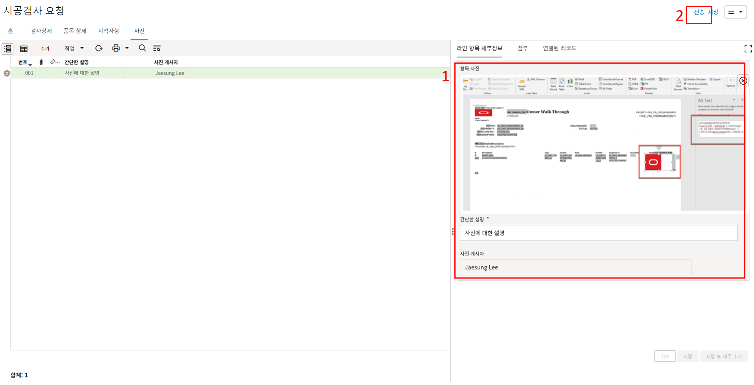This screenshot has width=754, height=385.
Task: Click the 간단한 설명 input field
Action: point(598,233)
